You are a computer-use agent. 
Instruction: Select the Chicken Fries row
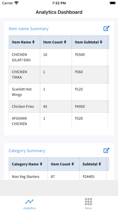click(x=59, y=107)
